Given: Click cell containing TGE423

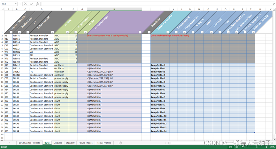Looking at the screenshot, I should tap(17, 75).
